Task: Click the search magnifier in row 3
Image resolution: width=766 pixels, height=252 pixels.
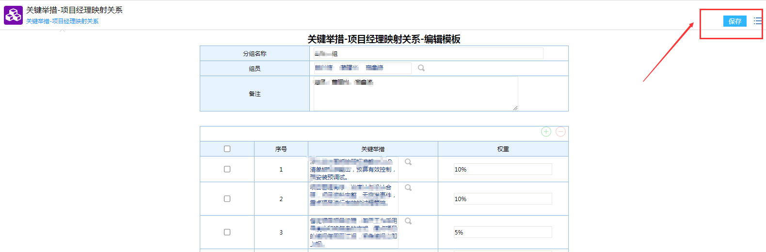Action: tap(408, 221)
